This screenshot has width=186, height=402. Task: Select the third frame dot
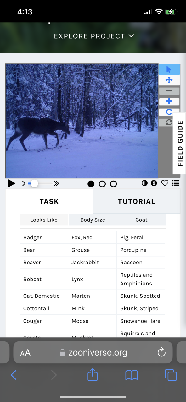(x=114, y=184)
